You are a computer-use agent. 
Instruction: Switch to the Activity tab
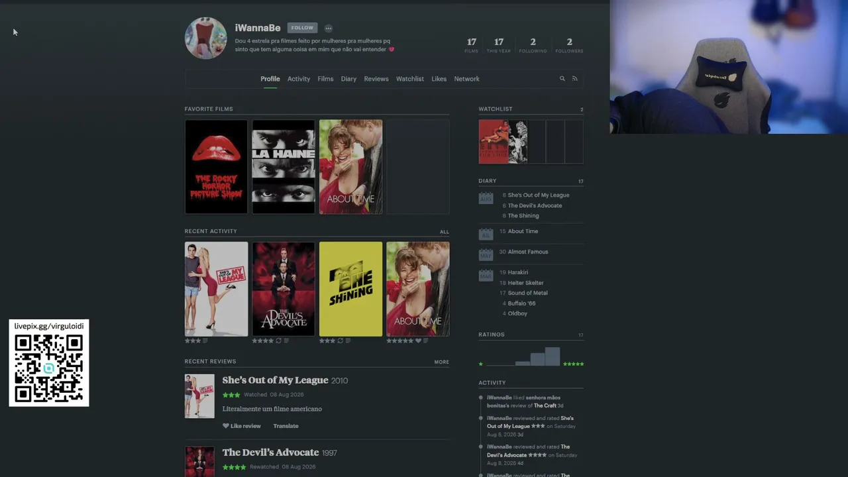(299, 79)
